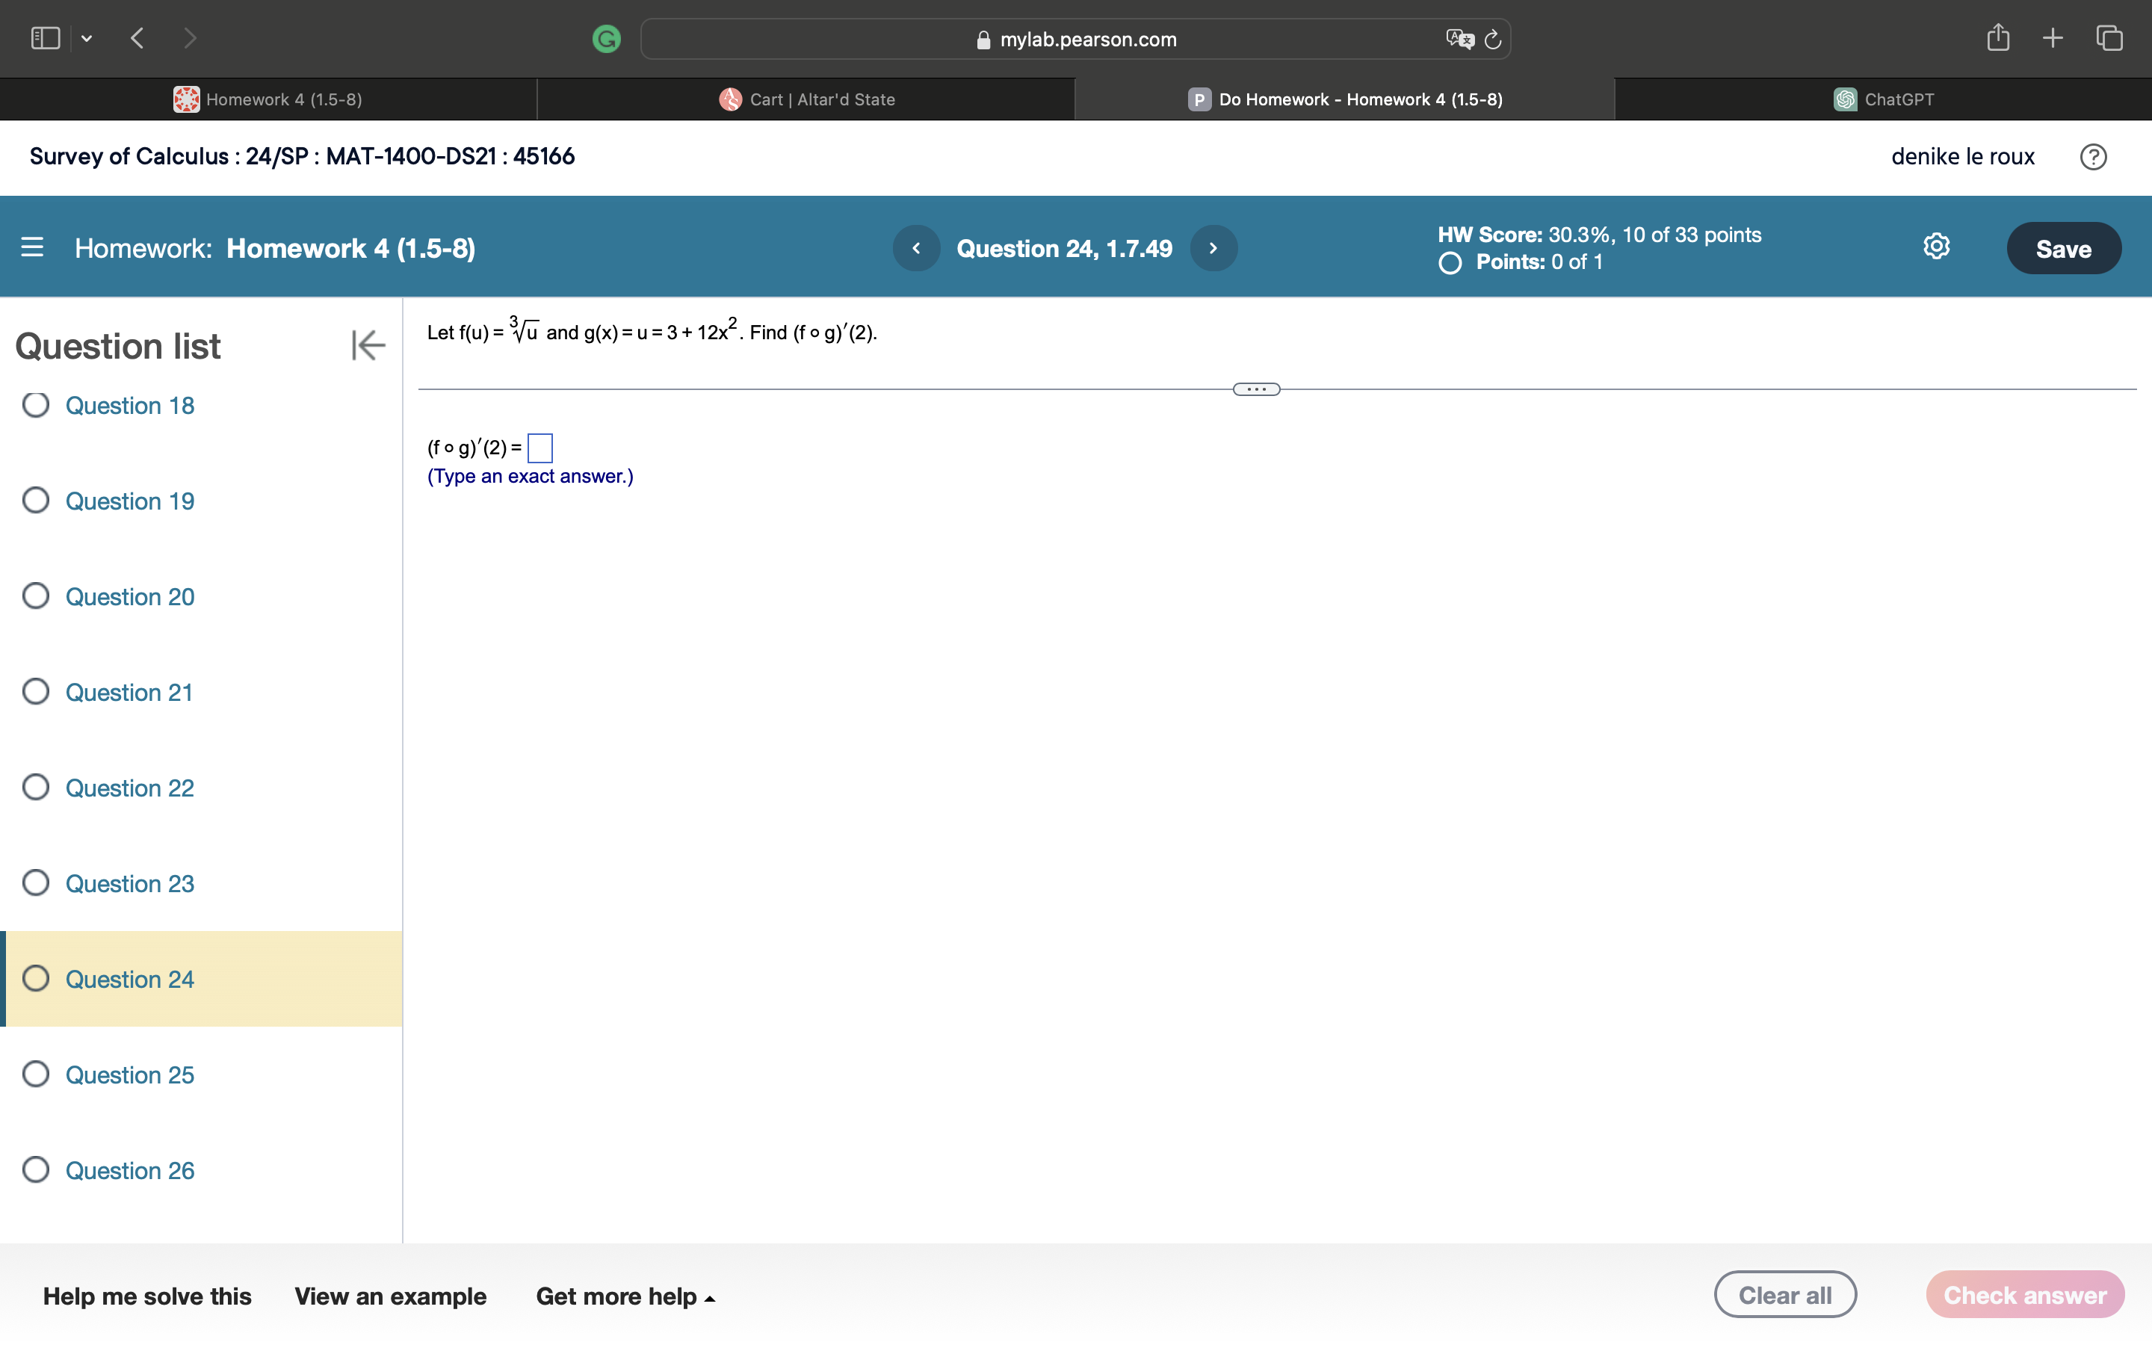The width and height of the screenshot is (2152, 1345).
Task: Click the Grammarly icon in the toolbar
Action: [x=607, y=38]
